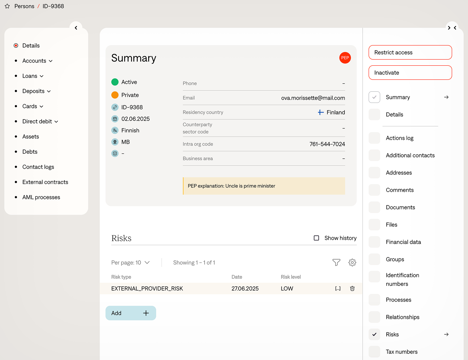Image resolution: width=468 pixels, height=360 pixels.
Task: Expand the Loans menu
Action: (x=33, y=76)
